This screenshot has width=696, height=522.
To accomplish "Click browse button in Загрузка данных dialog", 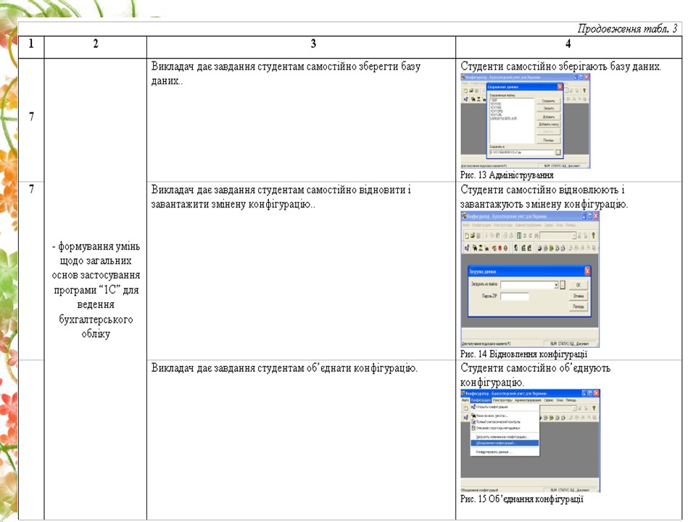I will click(x=563, y=285).
